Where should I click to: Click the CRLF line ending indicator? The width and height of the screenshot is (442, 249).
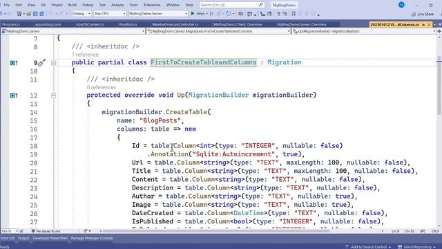point(435,231)
